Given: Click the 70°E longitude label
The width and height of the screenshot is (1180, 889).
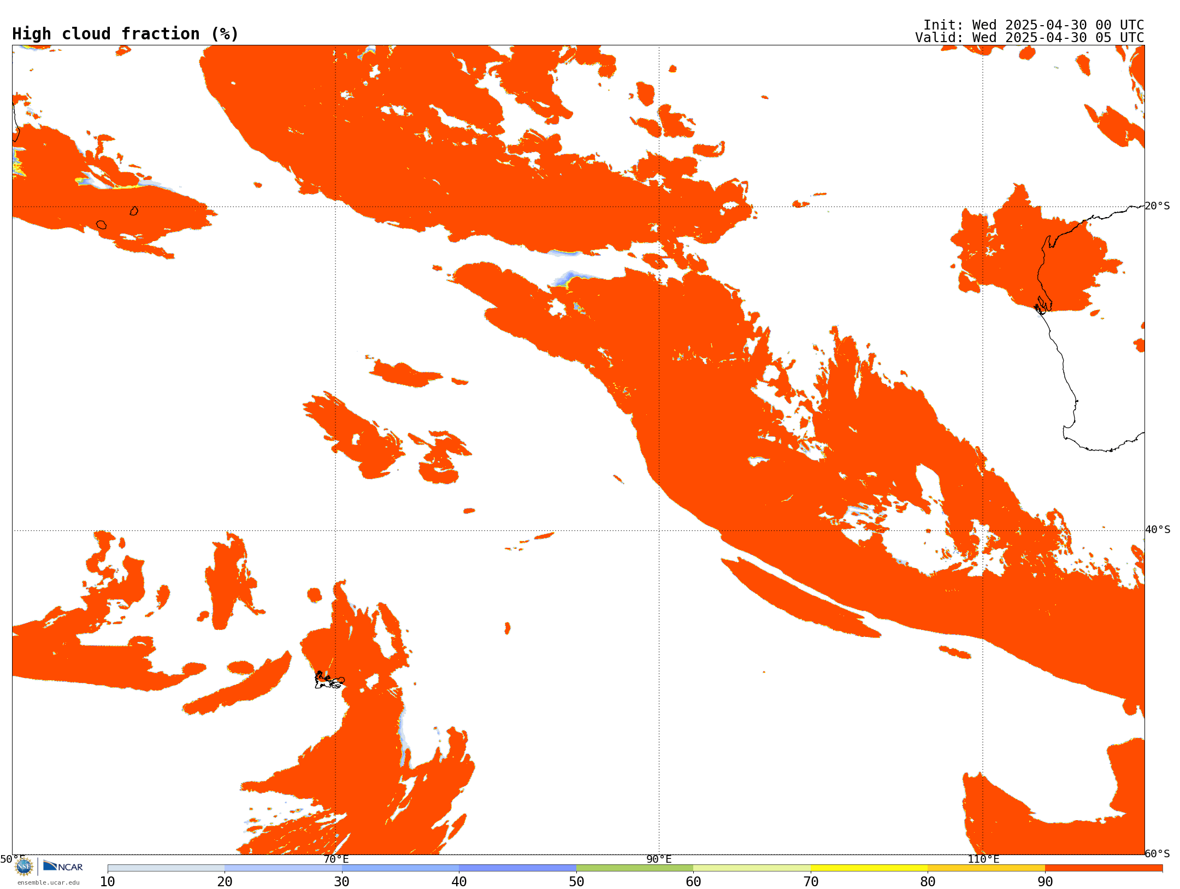Looking at the screenshot, I should coord(336,859).
